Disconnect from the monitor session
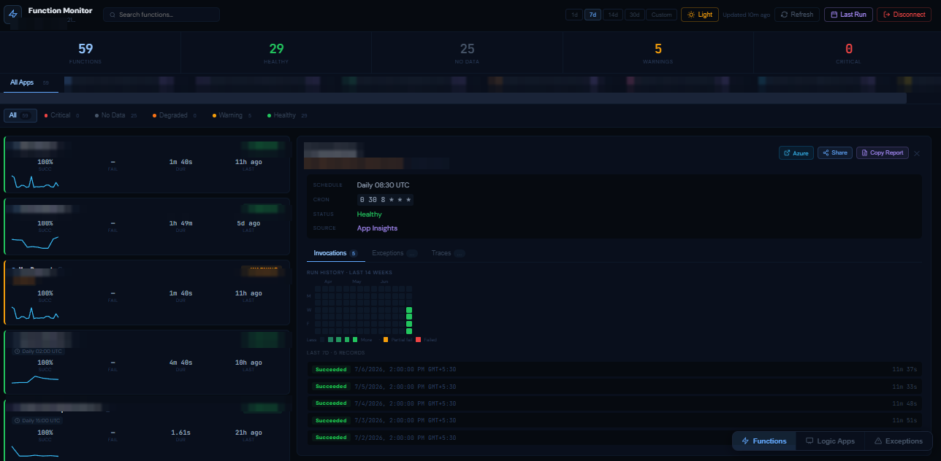Image resolution: width=941 pixels, height=461 pixels. [x=904, y=15]
